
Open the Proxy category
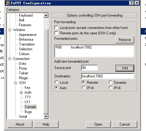point(23,68)
